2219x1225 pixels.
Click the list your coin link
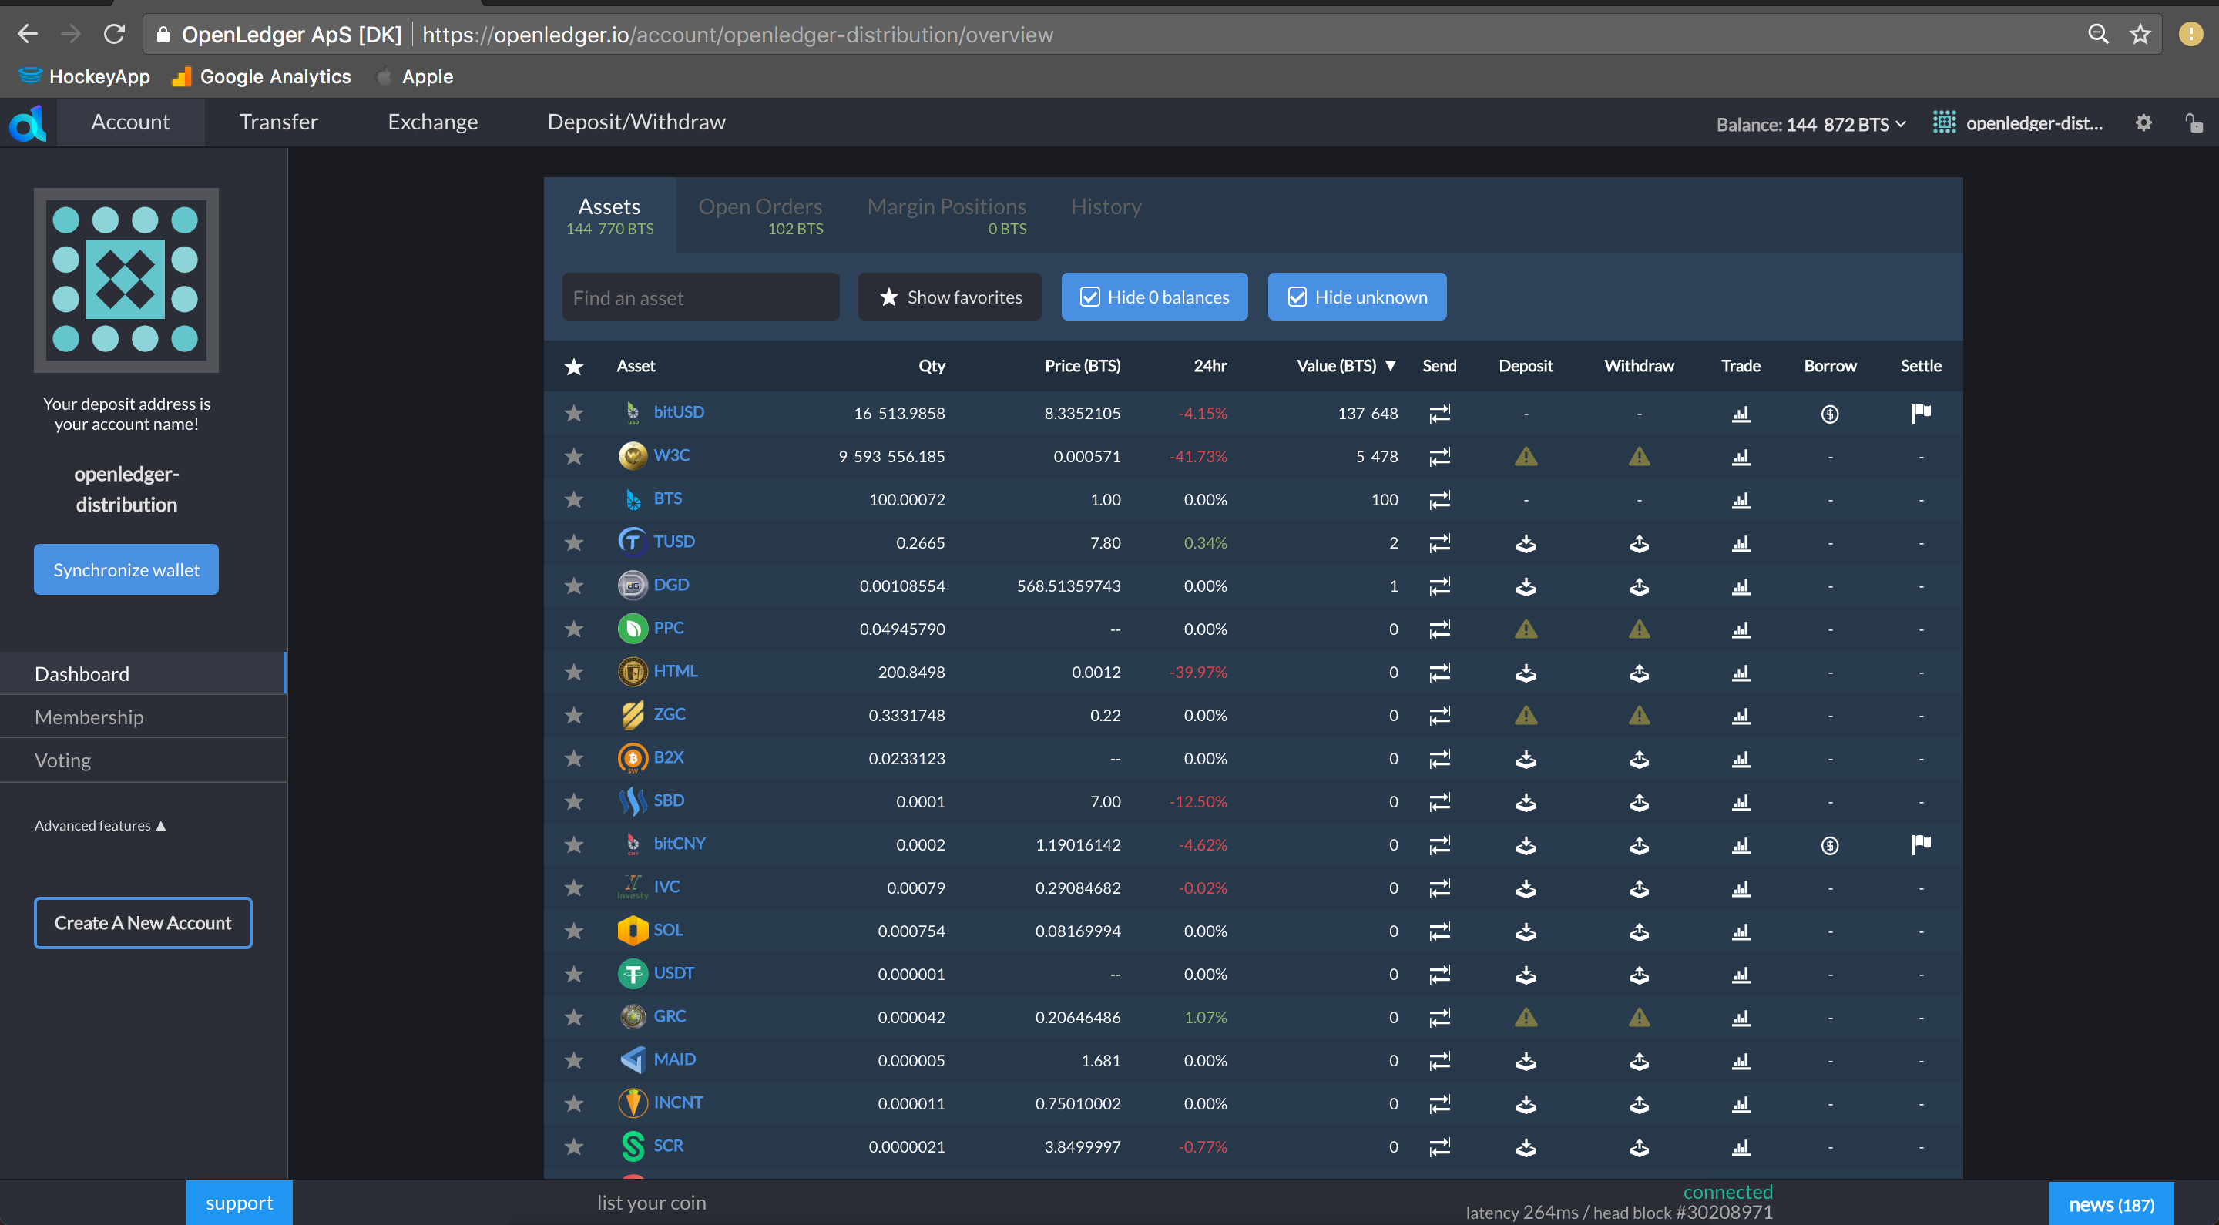tap(651, 1203)
